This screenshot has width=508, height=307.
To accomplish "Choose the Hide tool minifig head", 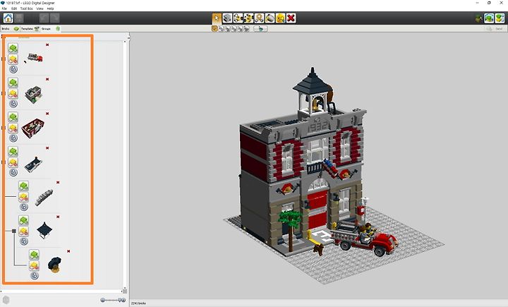I will (281, 18).
